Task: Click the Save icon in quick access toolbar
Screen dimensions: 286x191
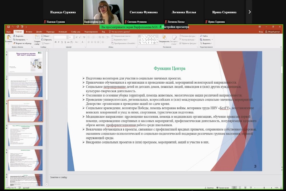Action: coord(9,27)
